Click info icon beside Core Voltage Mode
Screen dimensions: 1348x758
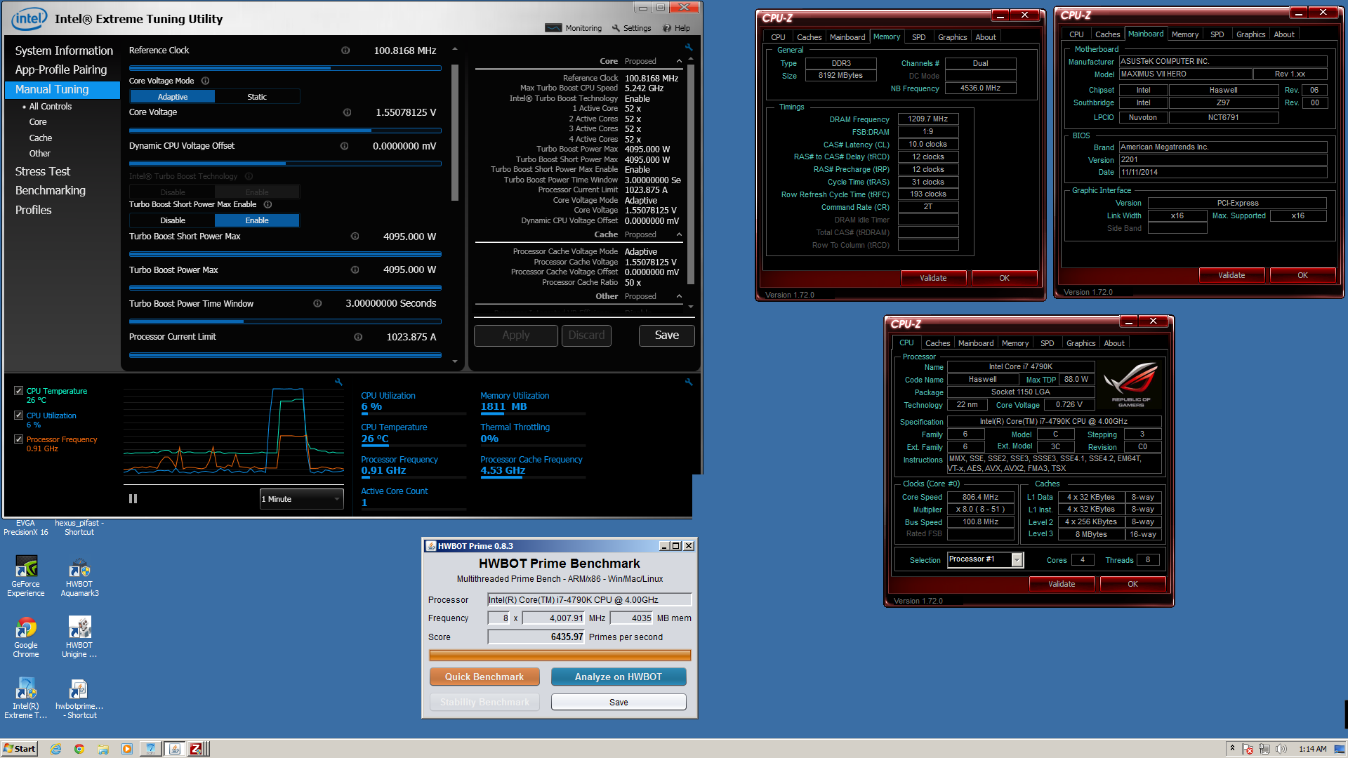pyautogui.click(x=206, y=81)
